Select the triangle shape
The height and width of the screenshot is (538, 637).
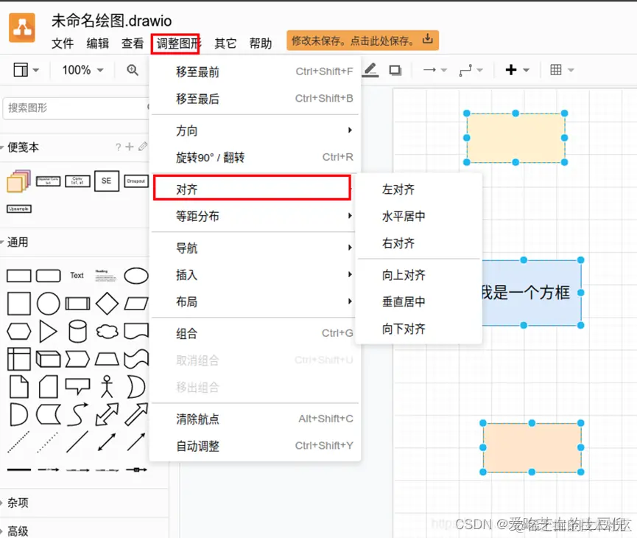[49, 332]
